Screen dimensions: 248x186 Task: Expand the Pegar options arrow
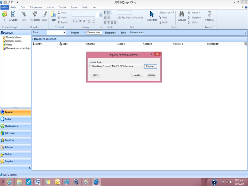point(53,23)
